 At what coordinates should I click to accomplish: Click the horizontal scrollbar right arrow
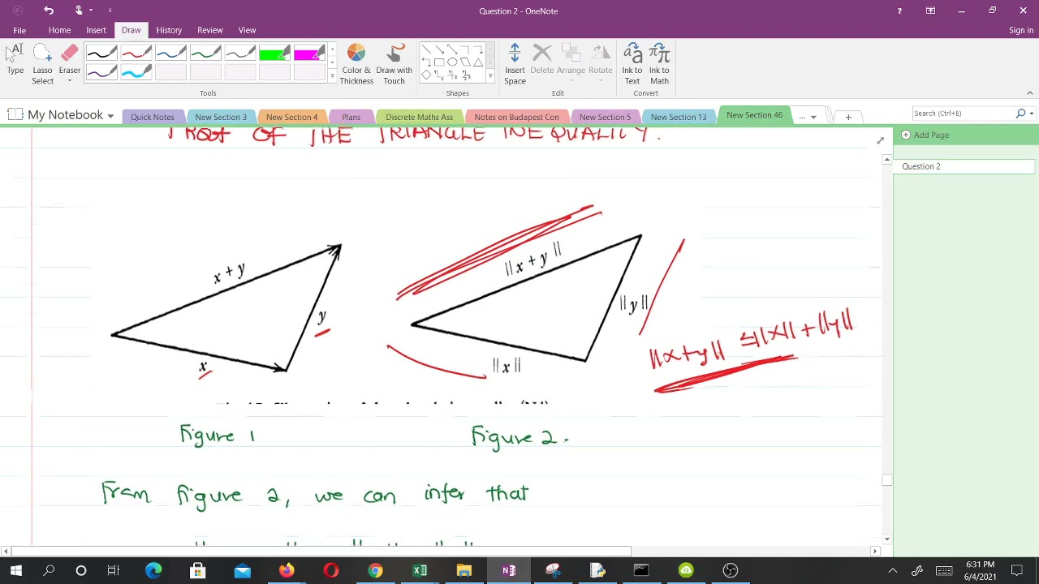(875, 552)
